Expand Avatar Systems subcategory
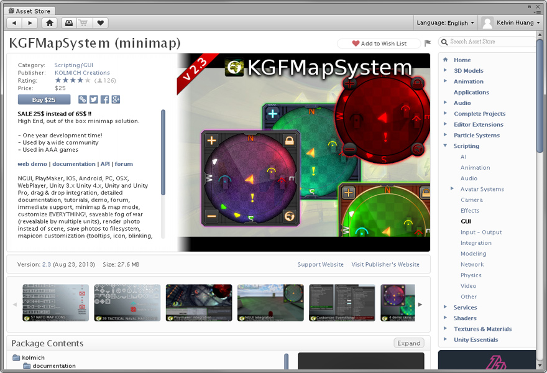Screen dimensions: 547x373 tap(452, 189)
